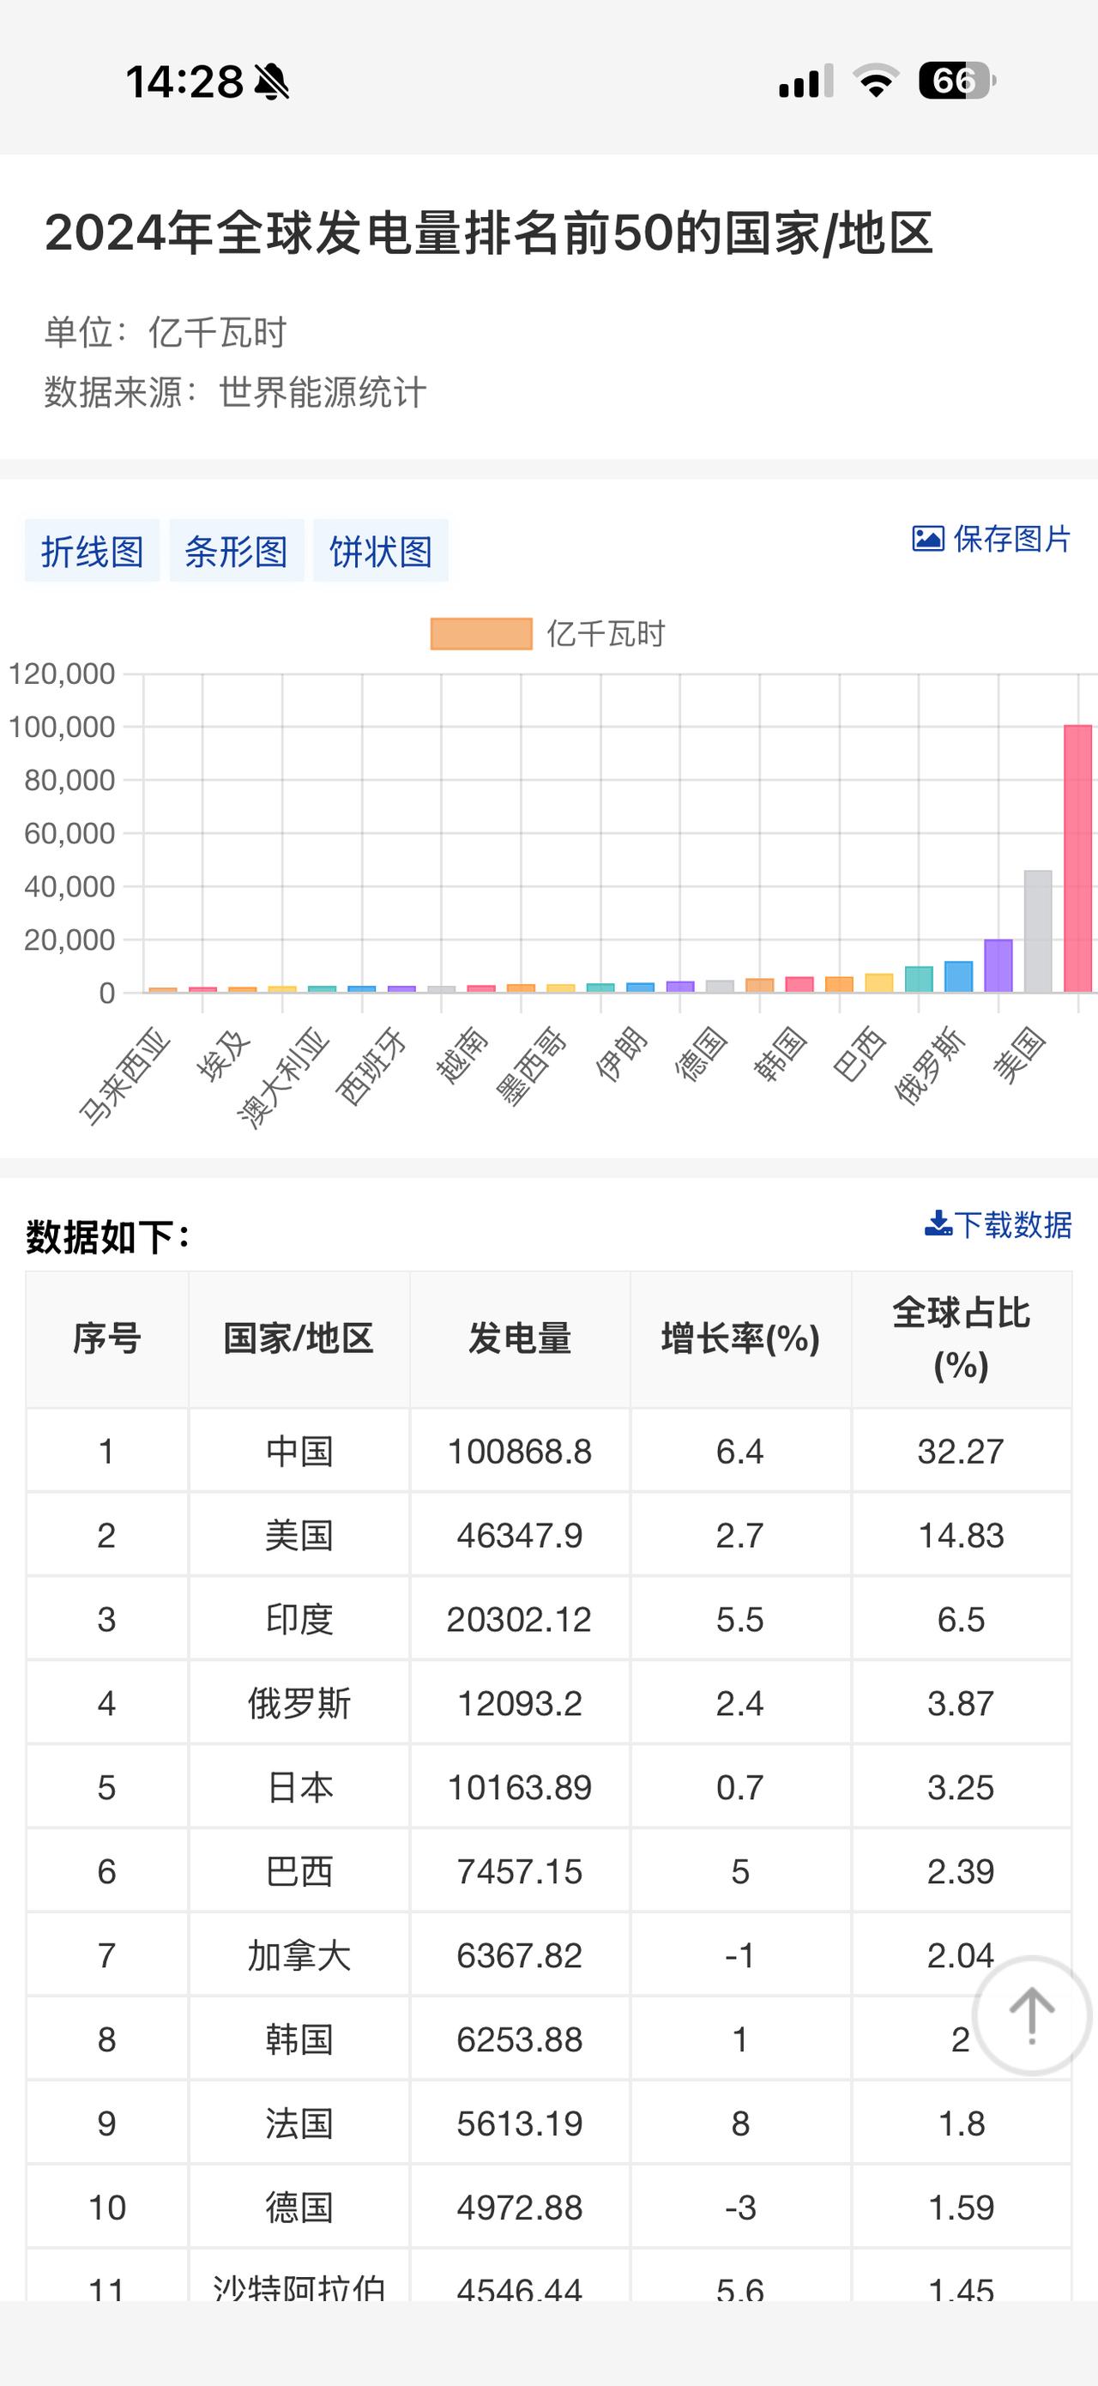Click the 马来西亚 axis label
Viewport: 1098px width, 2386px height.
tap(127, 1076)
